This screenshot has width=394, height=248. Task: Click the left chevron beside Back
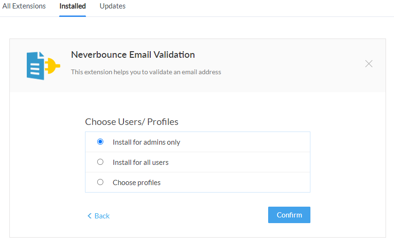90,216
